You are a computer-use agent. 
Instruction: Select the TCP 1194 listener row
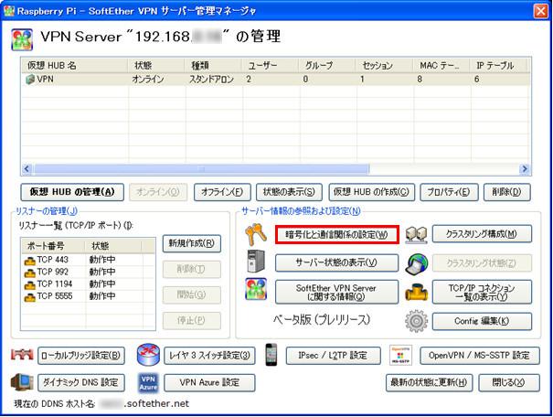point(88,284)
